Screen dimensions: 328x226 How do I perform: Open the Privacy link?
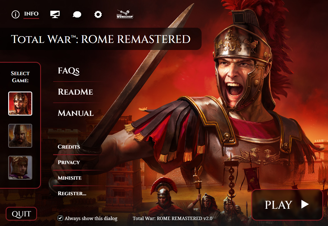[69, 162]
